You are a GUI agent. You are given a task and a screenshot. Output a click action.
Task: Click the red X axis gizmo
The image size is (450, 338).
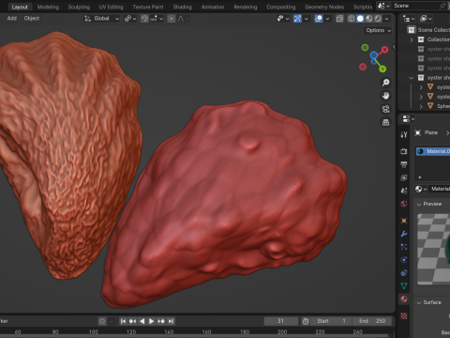point(384,50)
